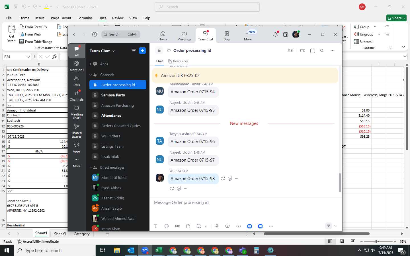
Task: Switch to Sheet3 in Excel
Action: tap(60, 234)
